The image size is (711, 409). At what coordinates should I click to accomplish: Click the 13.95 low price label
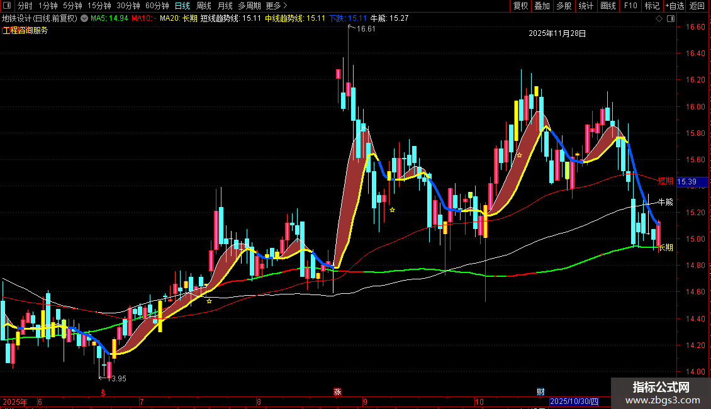[117, 379]
